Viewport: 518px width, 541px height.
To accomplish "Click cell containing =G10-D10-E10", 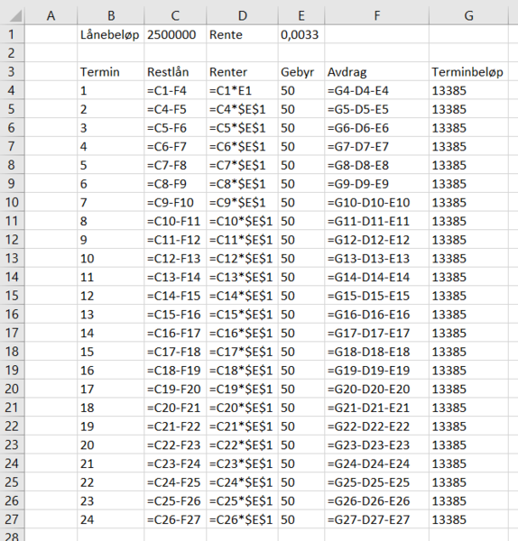I will [376, 202].
